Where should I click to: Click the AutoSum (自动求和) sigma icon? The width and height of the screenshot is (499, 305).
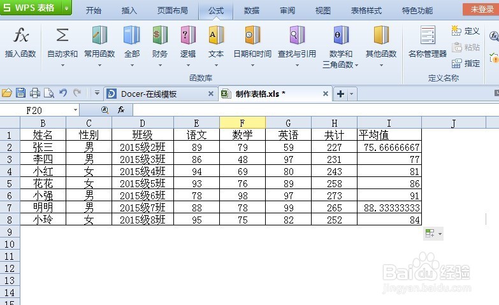62,35
